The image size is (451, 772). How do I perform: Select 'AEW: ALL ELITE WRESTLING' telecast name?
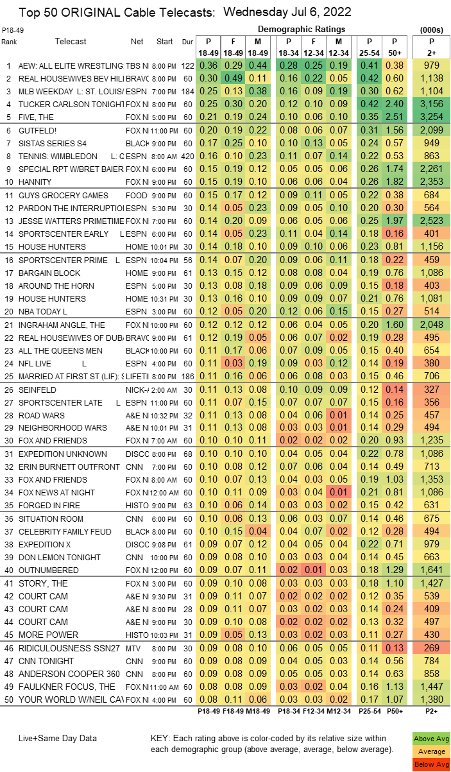tap(71, 66)
